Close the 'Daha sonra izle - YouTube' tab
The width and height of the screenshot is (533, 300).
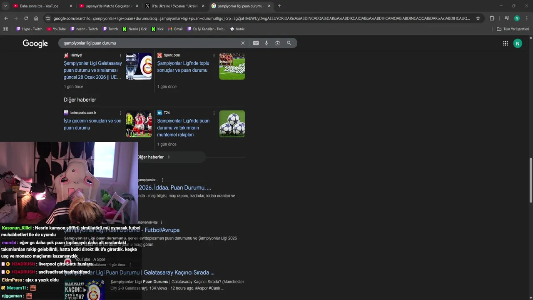click(71, 6)
